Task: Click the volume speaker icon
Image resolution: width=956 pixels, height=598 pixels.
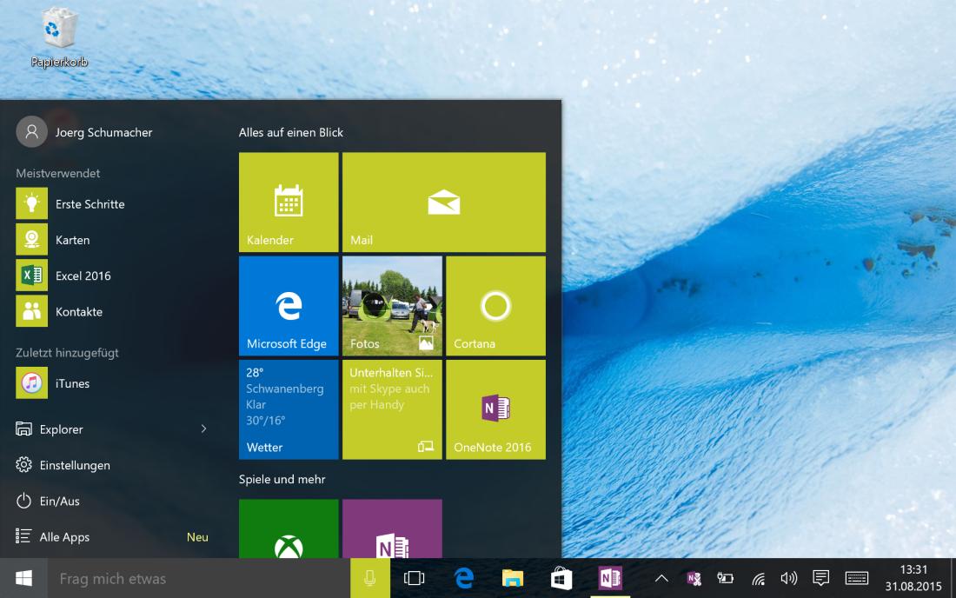Action: coord(788,578)
